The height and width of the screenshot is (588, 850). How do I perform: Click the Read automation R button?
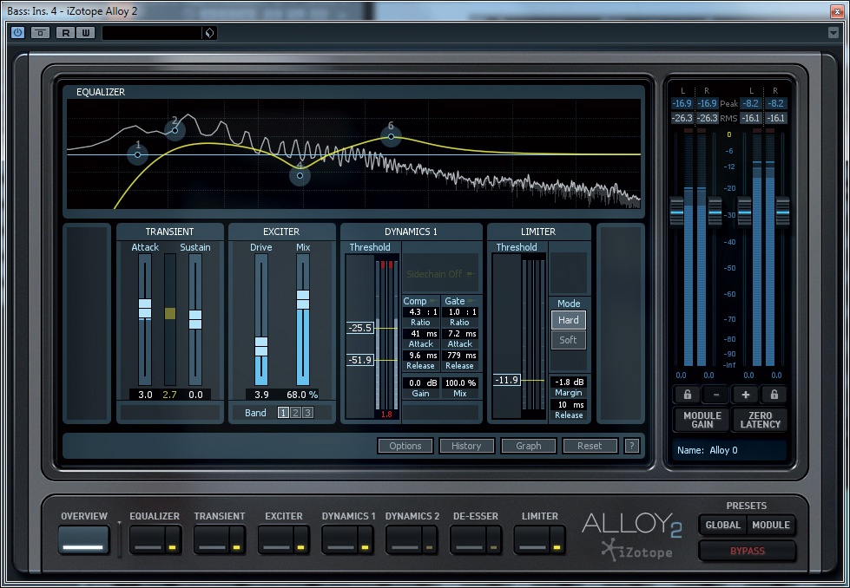(66, 32)
